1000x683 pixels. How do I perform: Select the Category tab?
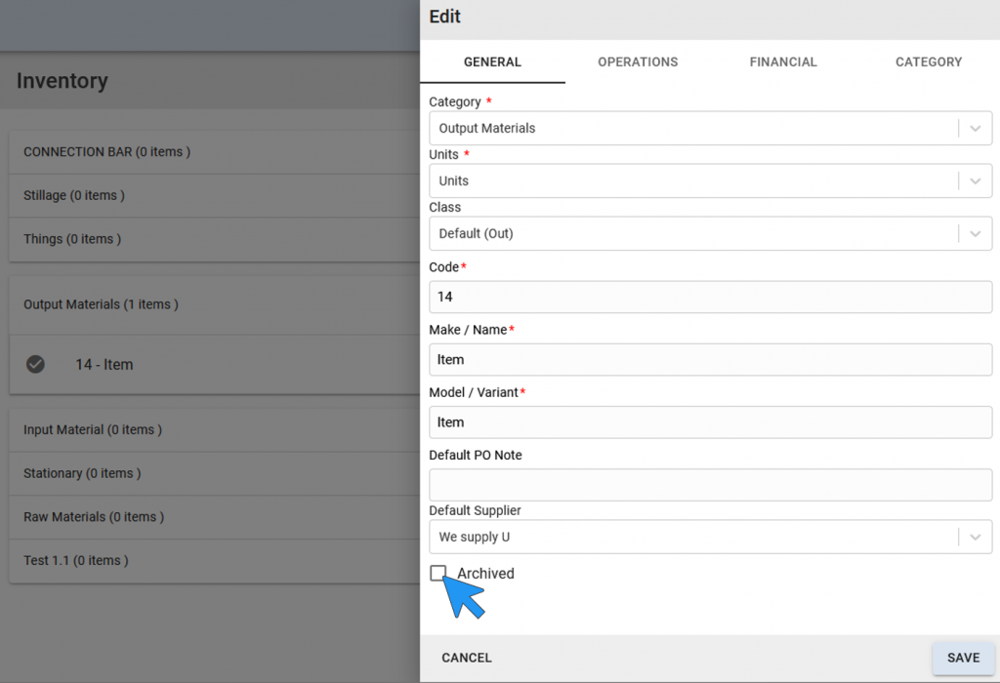pos(929,61)
